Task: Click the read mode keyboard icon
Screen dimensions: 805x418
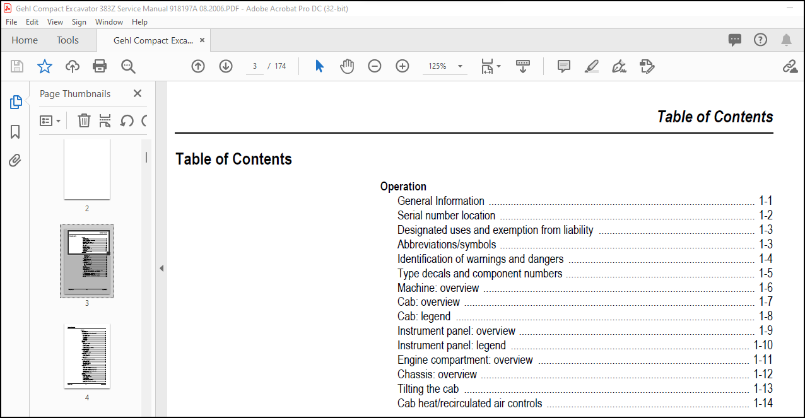Action: point(523,66)
